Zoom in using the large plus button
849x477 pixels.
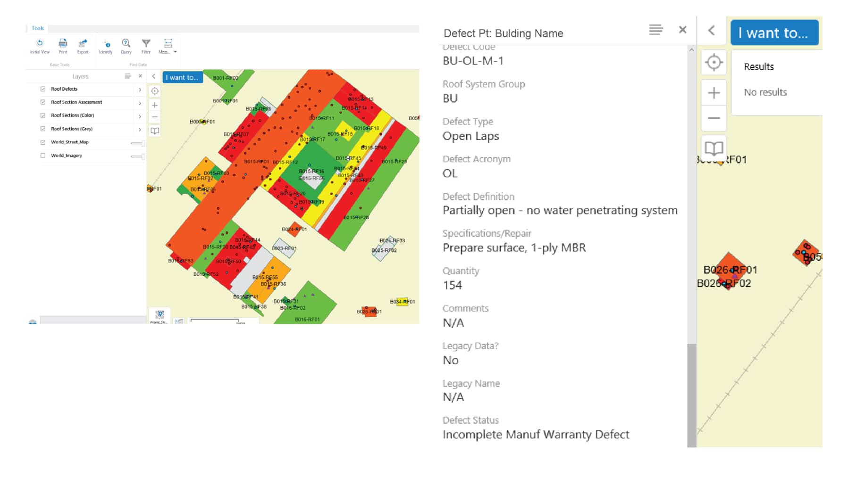[x=714, y=93]
